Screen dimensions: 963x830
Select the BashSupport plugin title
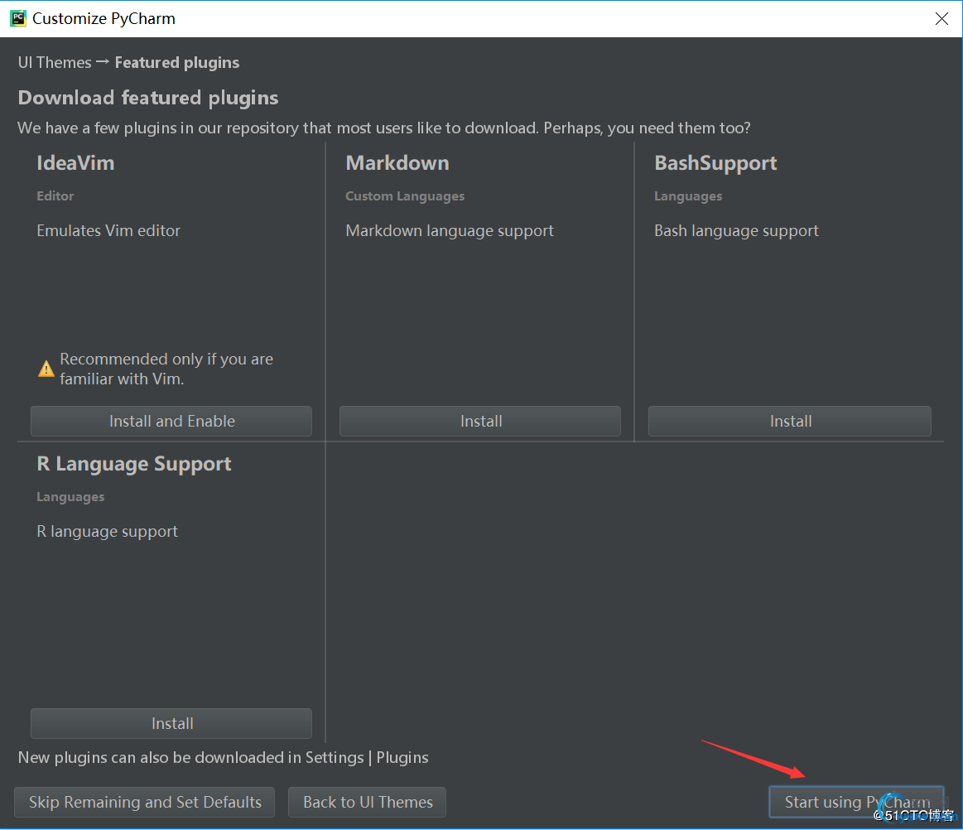point(715,163)
